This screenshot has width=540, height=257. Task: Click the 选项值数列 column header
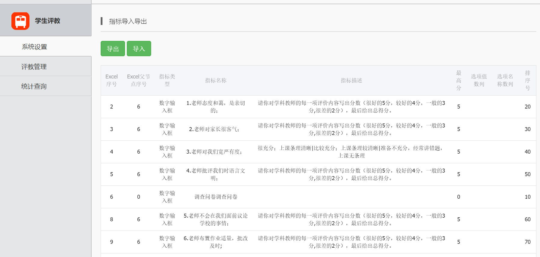479,80
